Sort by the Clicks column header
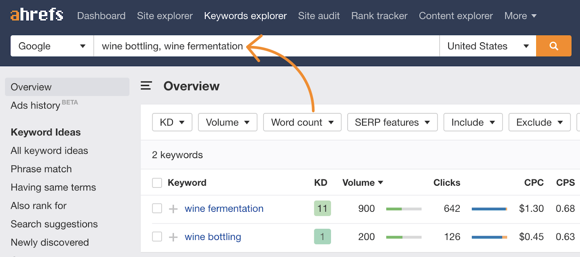Image resolution: width=580 pixels, height=257 pixels. click(447, 183)
